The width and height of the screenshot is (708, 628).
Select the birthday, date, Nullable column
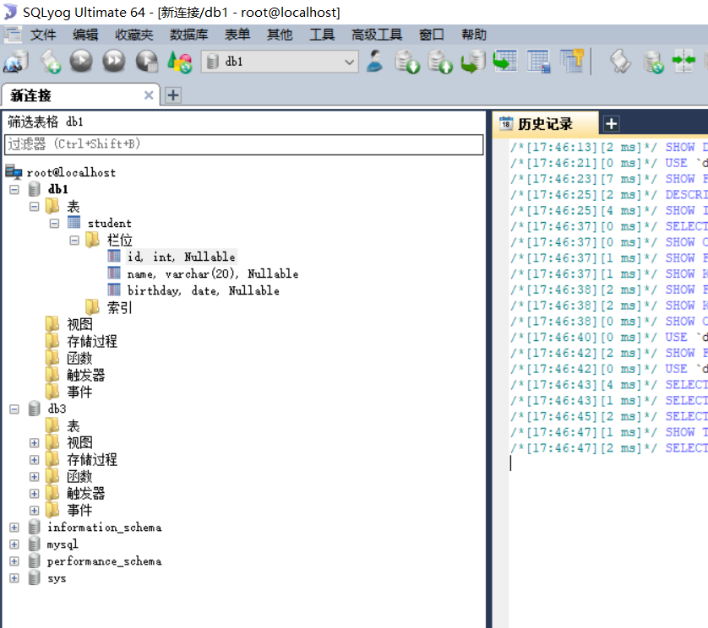click(203, 290)
